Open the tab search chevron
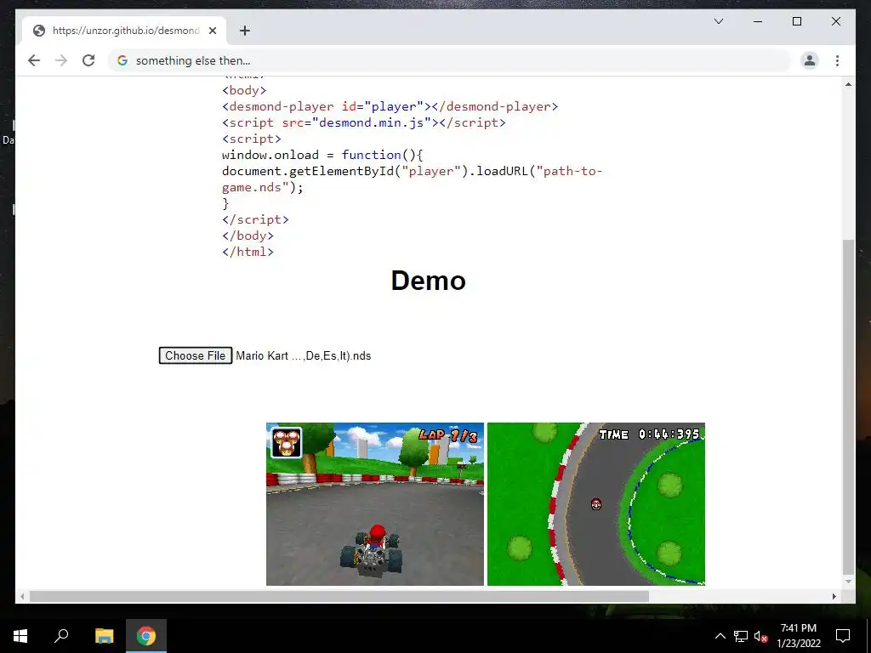 (718, 21)
